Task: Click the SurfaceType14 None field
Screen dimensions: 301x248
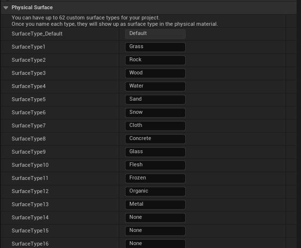Action: point(155,217)
